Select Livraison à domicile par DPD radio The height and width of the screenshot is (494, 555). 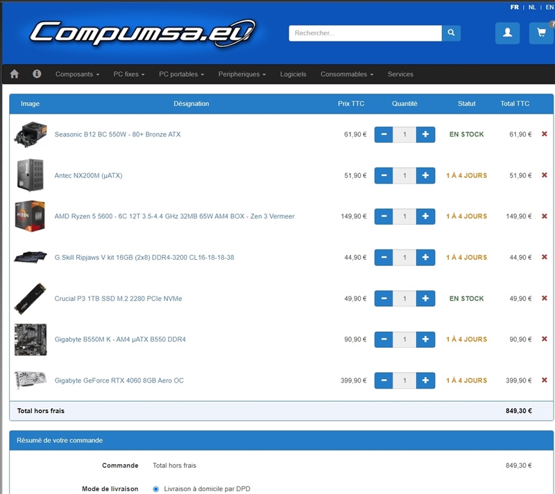pos(155,489)
